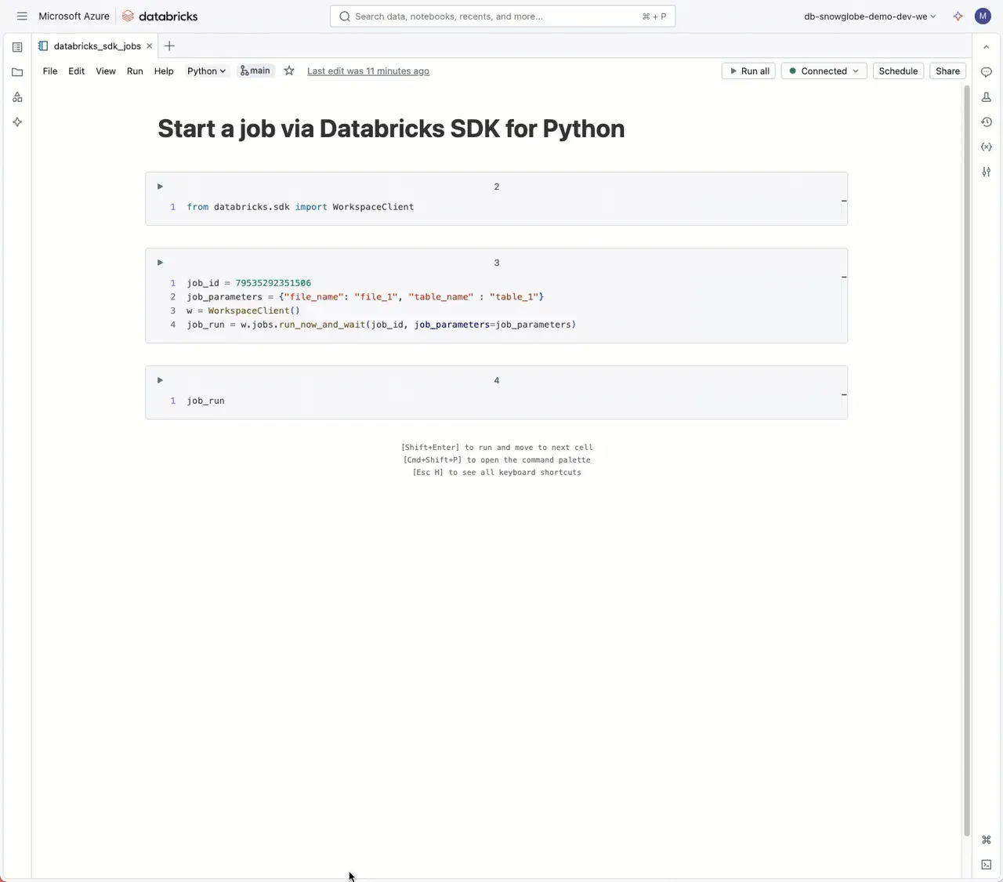Open the Connected compute dropdown
Viewport: 1003px width, 882px height.
point(824,71)
